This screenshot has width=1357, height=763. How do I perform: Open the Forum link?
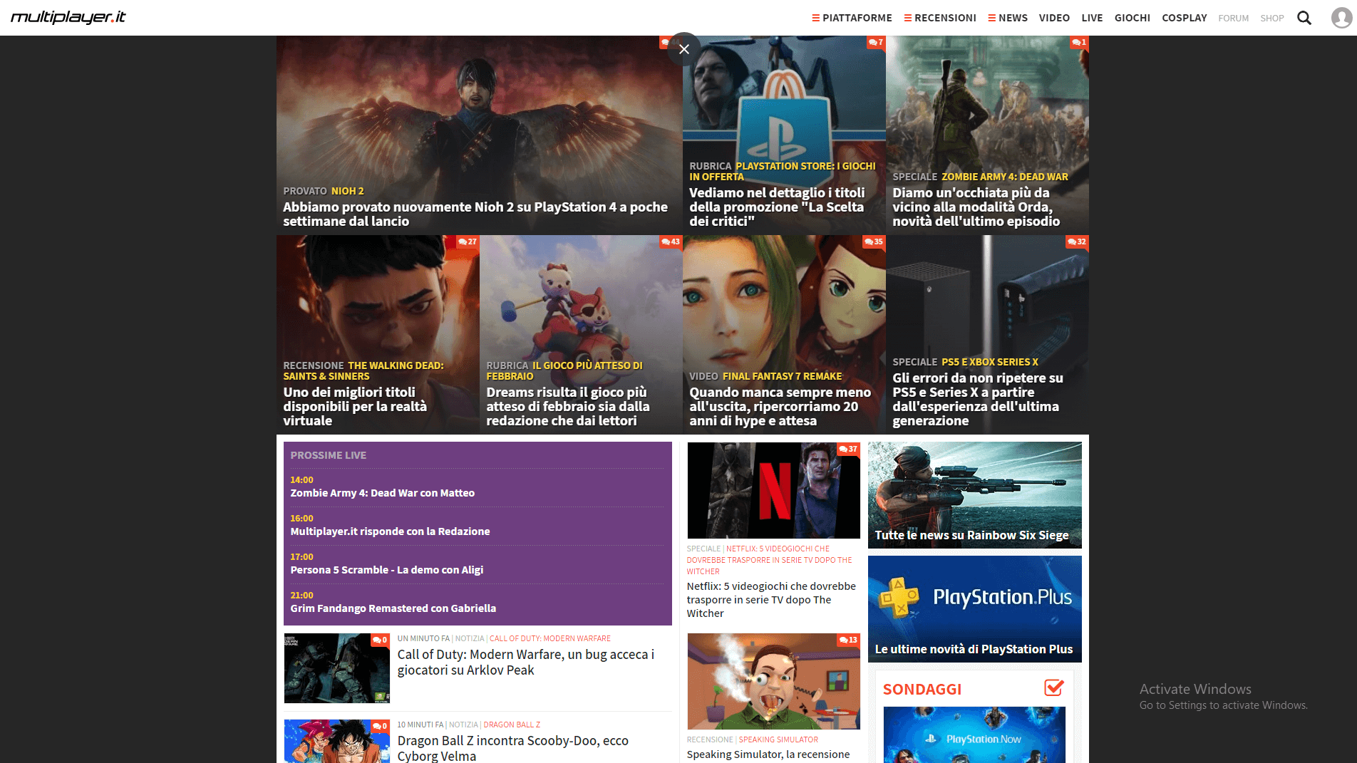coord(1233,19)
